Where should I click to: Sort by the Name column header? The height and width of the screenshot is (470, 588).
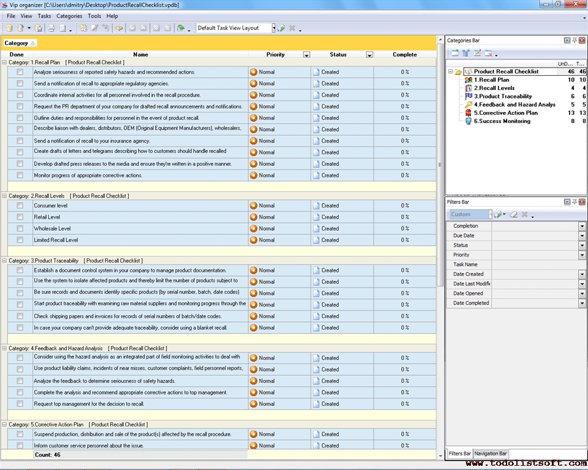(x=140, y=54)
